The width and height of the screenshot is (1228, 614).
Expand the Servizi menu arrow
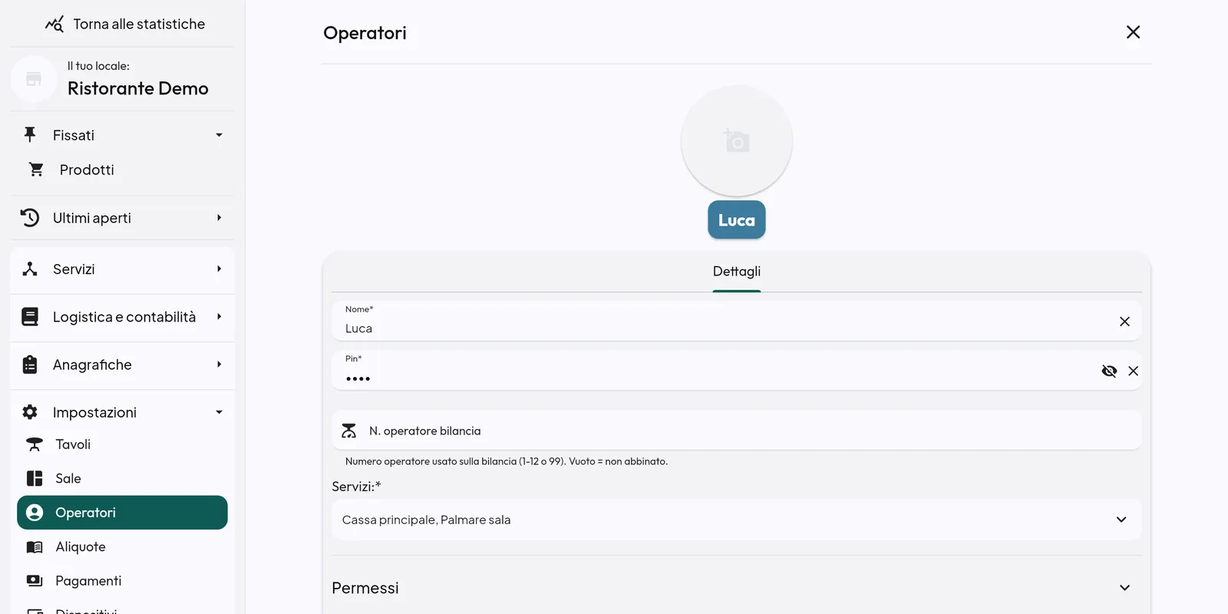(x=219, y=269)
